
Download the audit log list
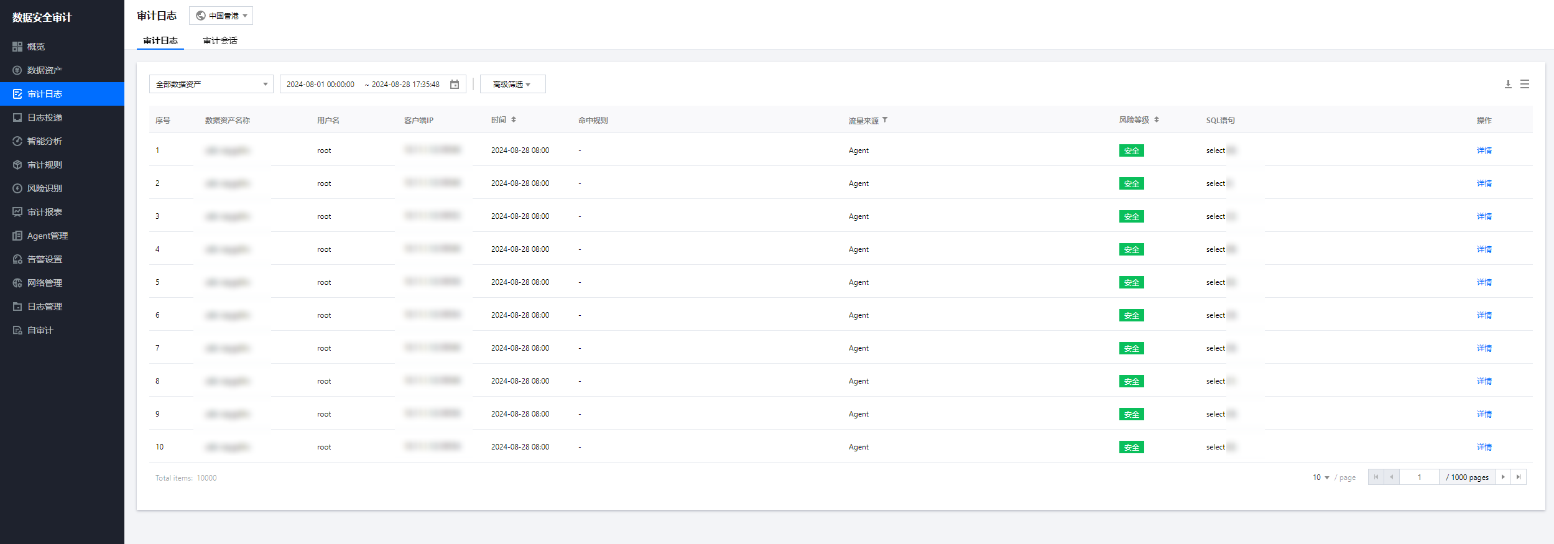tap(1508, 84)
